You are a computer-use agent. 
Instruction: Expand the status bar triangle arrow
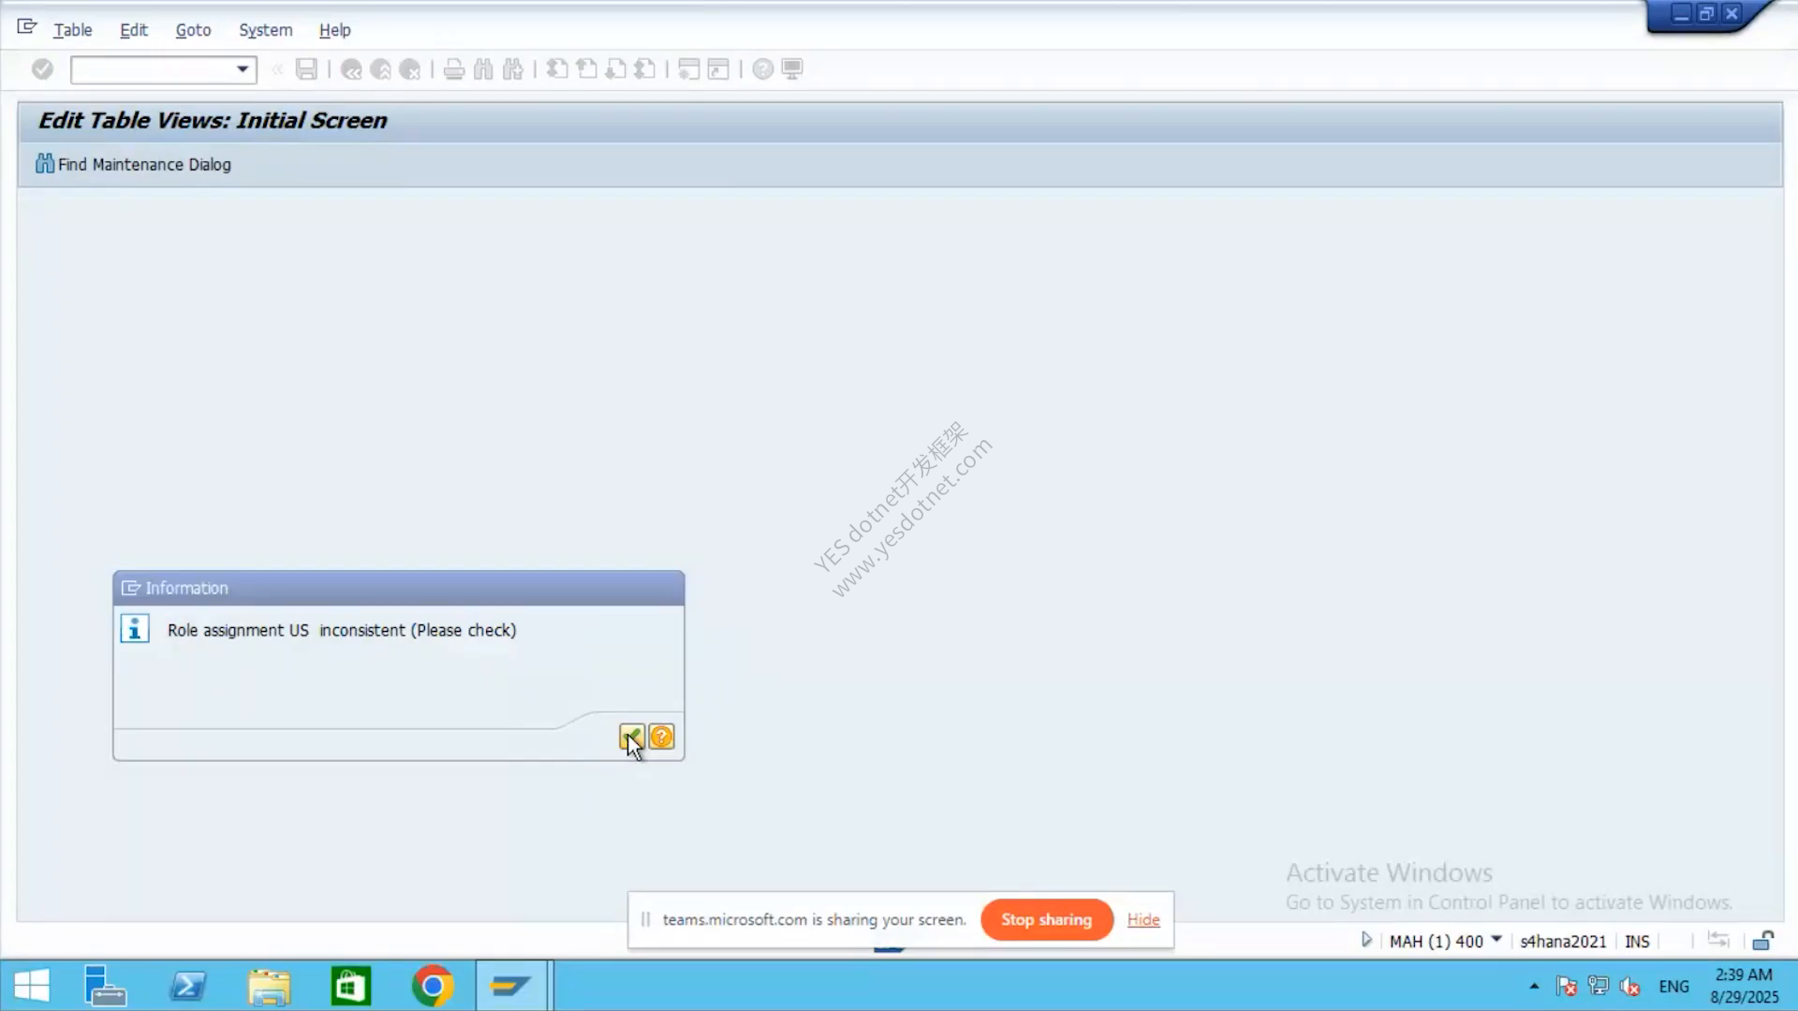1366,940
